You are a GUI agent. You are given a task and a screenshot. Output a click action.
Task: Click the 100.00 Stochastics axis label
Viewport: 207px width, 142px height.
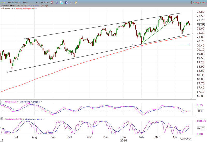coord(201,121)
